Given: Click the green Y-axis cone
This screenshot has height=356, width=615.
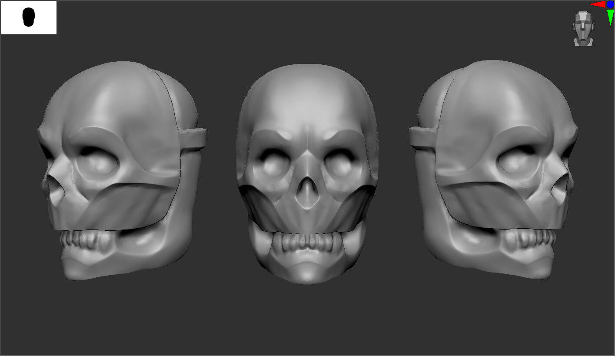Looking at the screenshot, I should click(611, 17).
